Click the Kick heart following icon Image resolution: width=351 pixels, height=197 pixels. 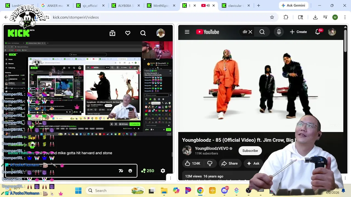pyautogui.click(x=128, y=33)
